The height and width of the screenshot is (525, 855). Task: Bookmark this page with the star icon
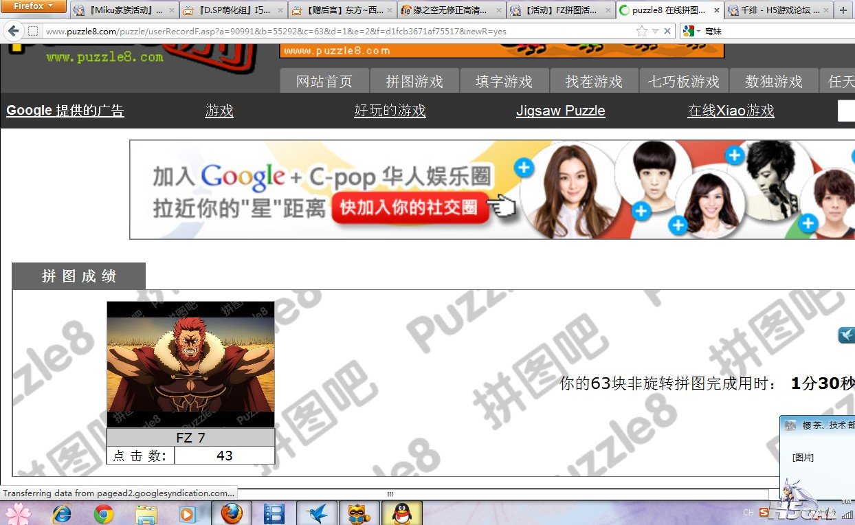[x=642, y=31]
